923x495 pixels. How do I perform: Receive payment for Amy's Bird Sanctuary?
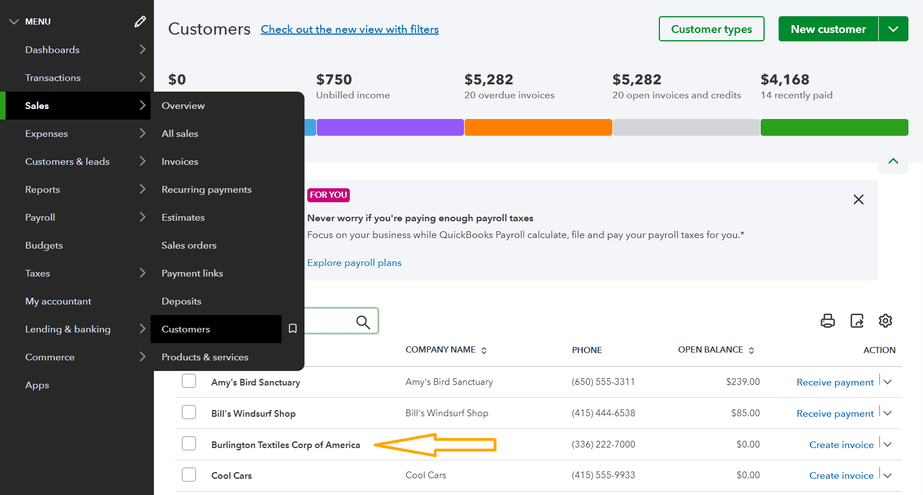[x=835, y=382]
